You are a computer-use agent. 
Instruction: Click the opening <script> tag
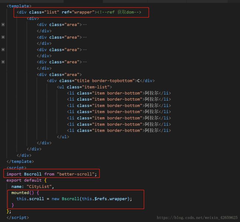coord(16,168)
